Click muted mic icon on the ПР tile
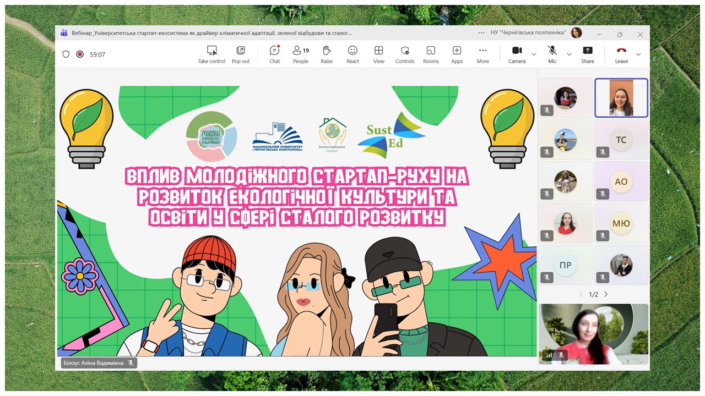The height and width of the screenshot is (396, 705). (547, 277)
